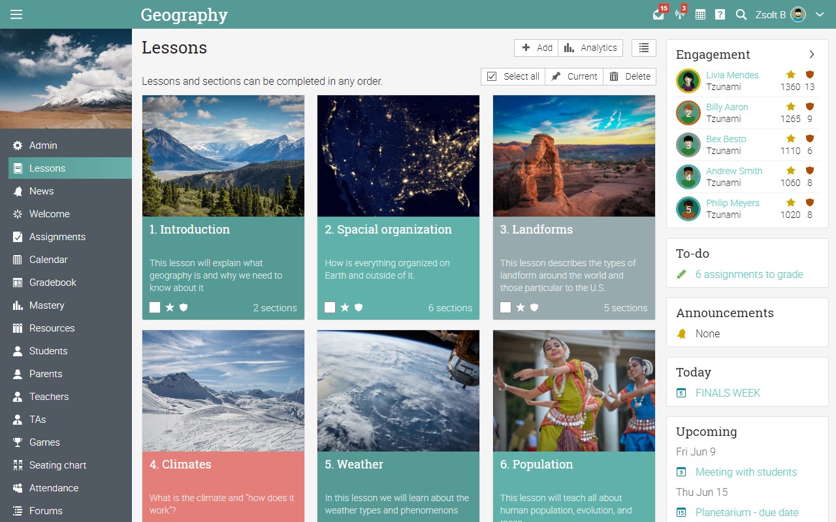Click the Landforms desert arch thumbnail
Viewport: 836px width, 522px height.
(574, 156)
